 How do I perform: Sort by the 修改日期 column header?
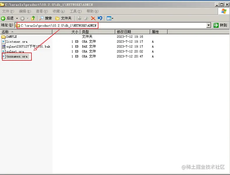coord(133,32)
